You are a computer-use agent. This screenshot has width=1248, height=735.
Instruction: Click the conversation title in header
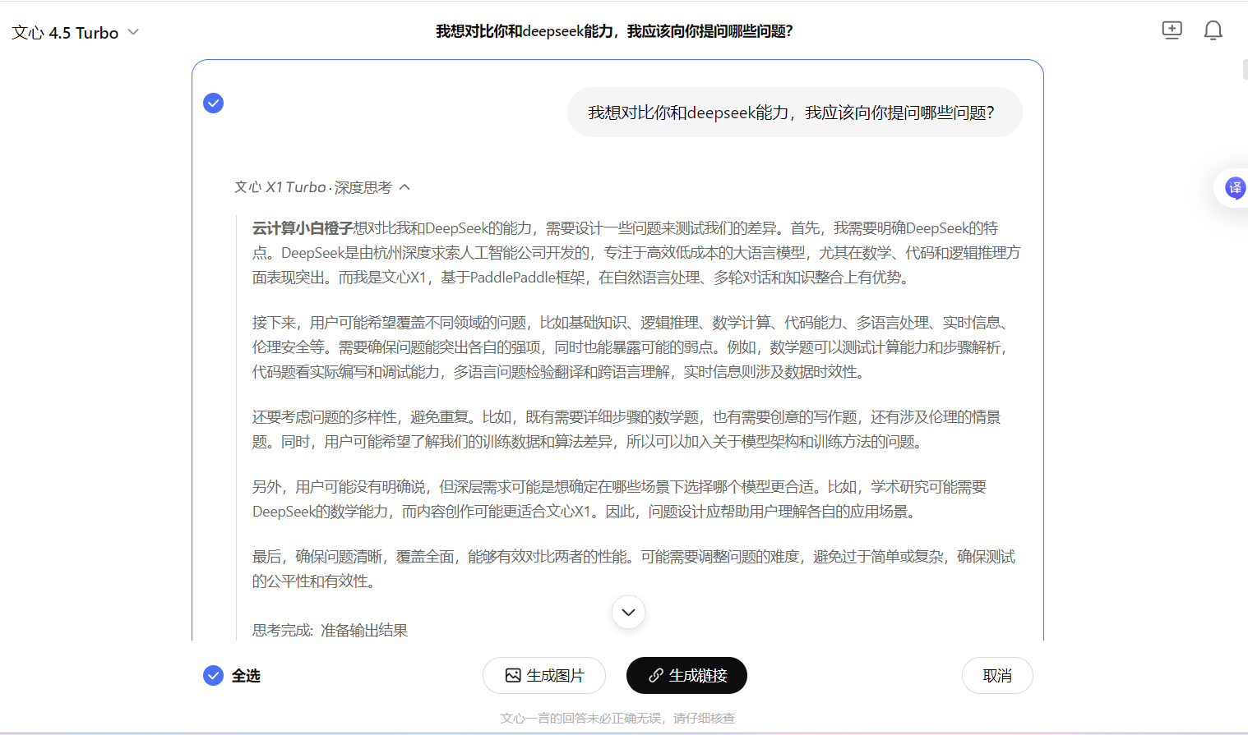click(x=614, y=31)
